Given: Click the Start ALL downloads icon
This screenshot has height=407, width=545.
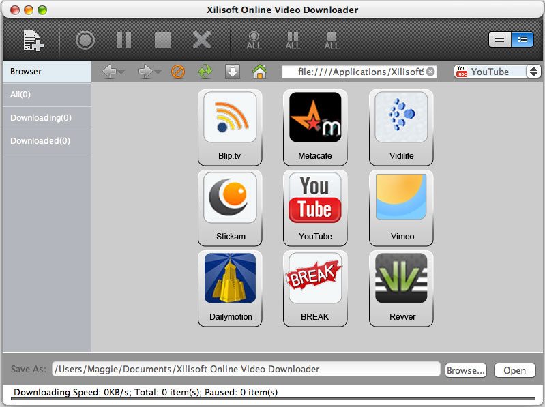Looking at the screenshot, I should [x=254, y=40].
